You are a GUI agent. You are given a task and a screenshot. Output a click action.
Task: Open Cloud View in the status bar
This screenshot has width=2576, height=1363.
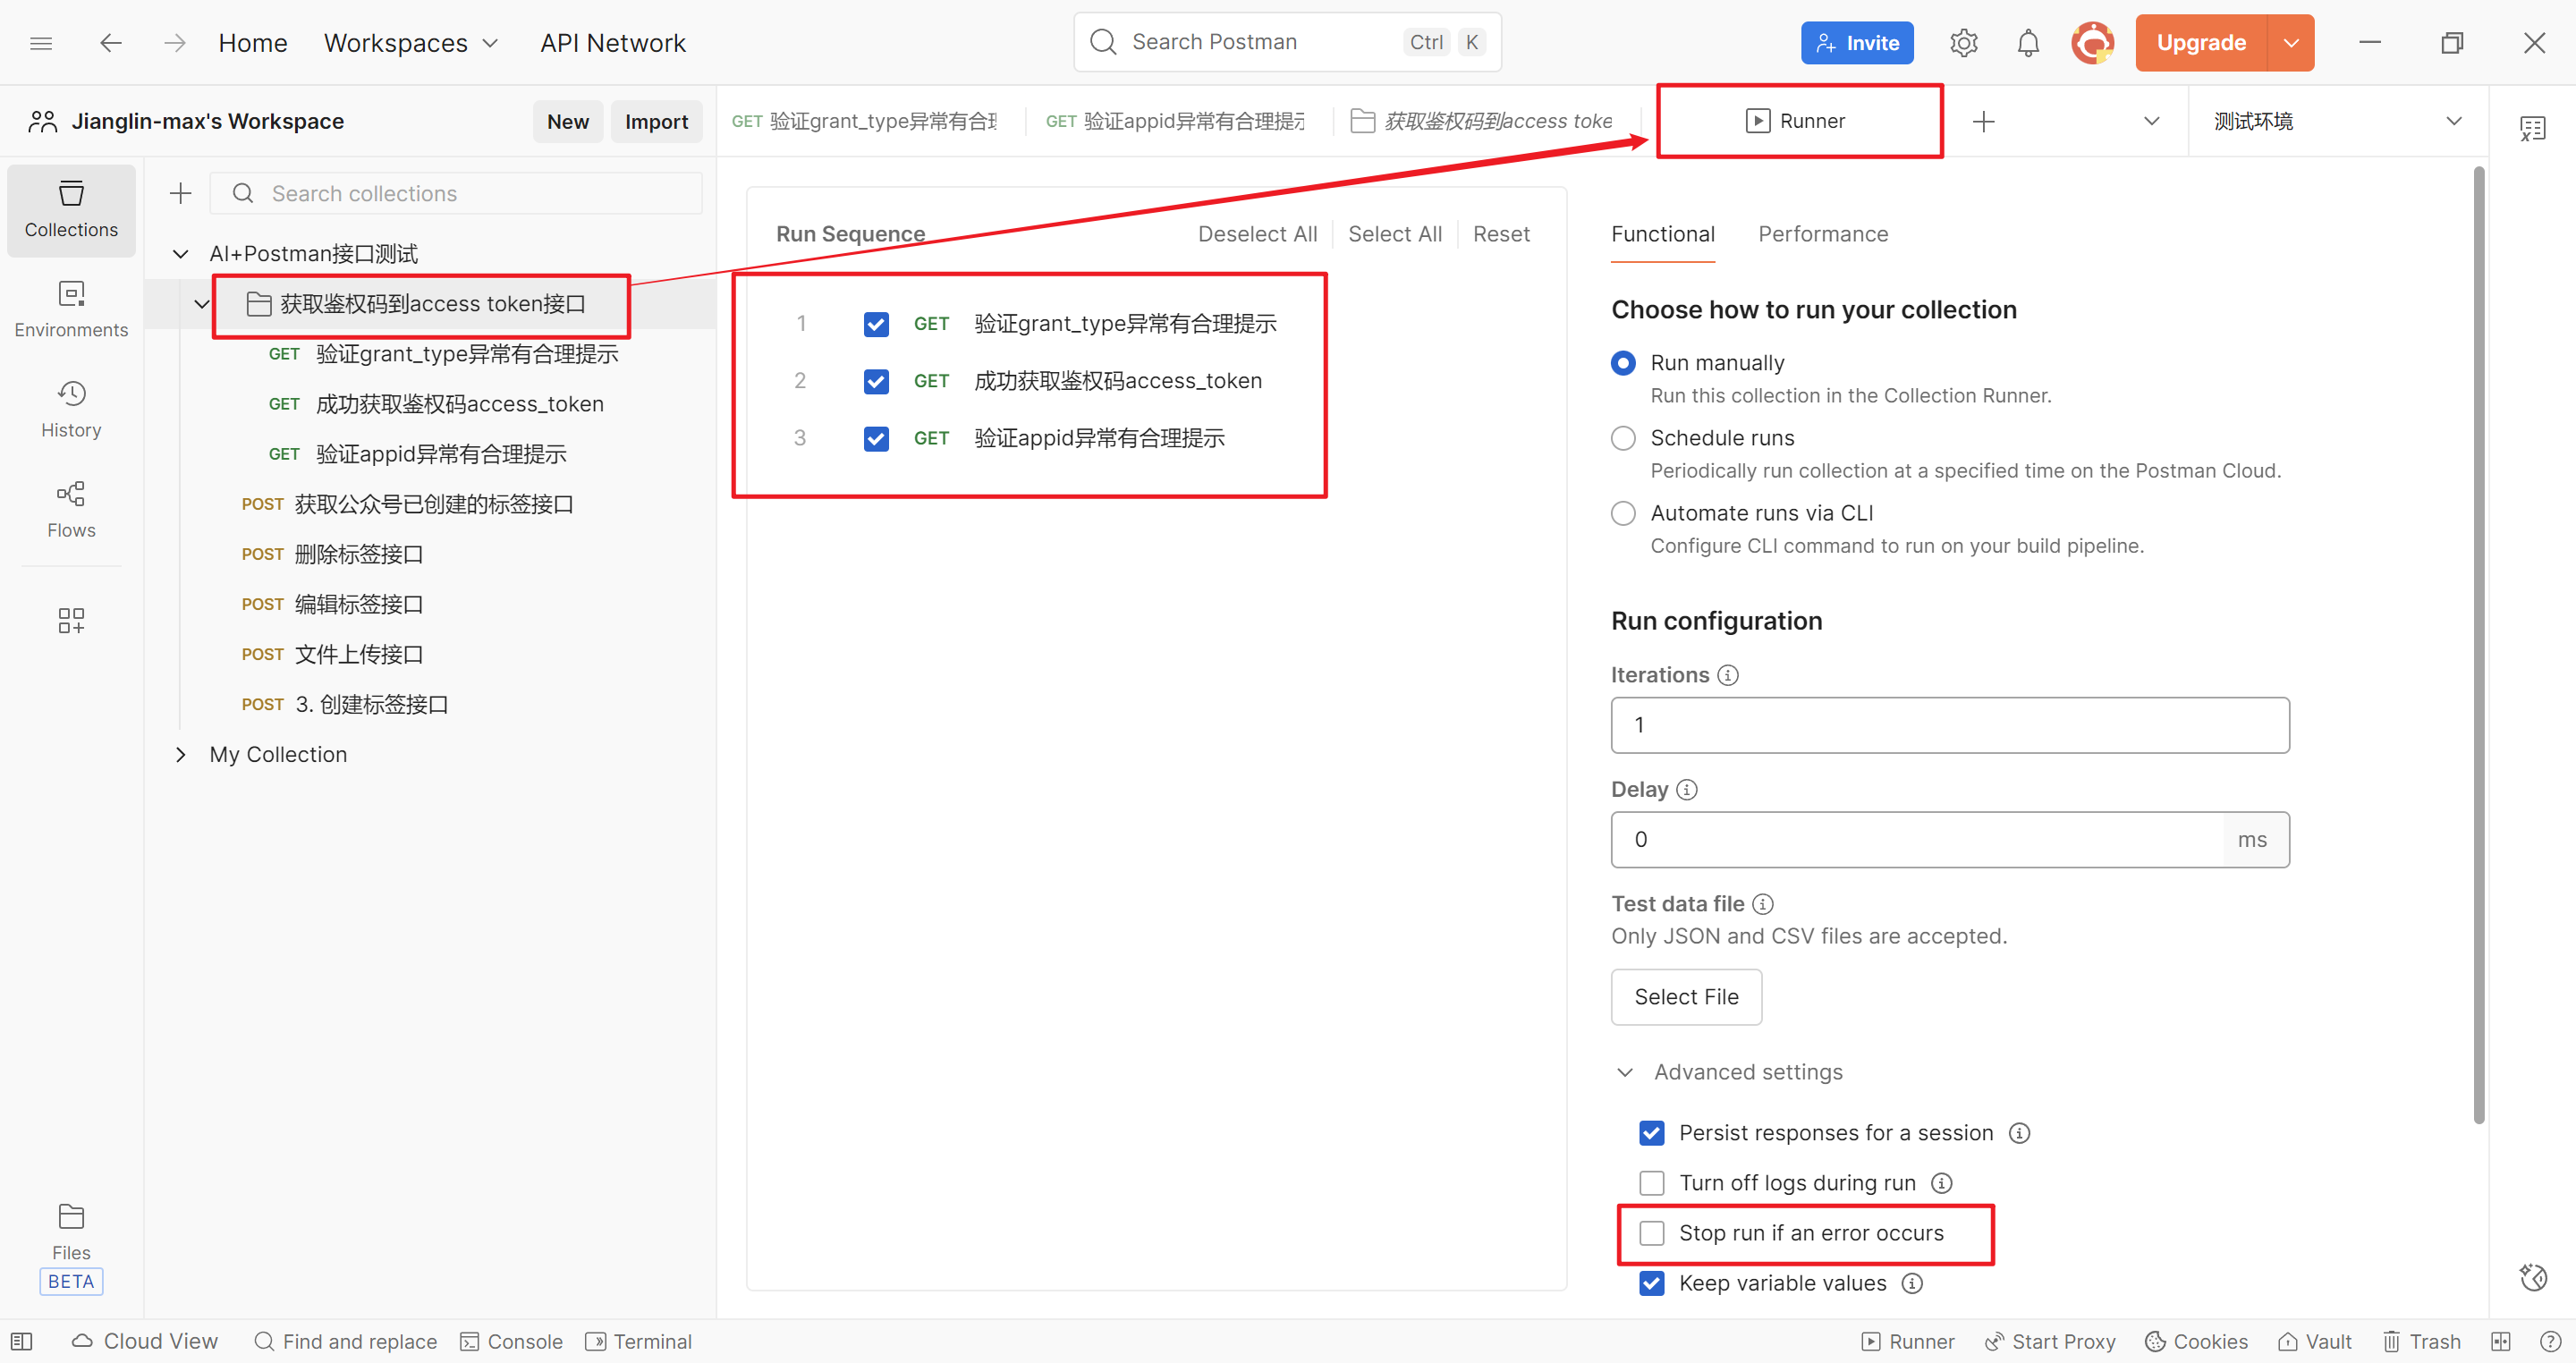pos(145,1341)
